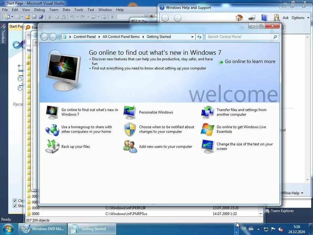
Task: Click Save icon in Visual Studio toolbar
Action: coord(34,17)
